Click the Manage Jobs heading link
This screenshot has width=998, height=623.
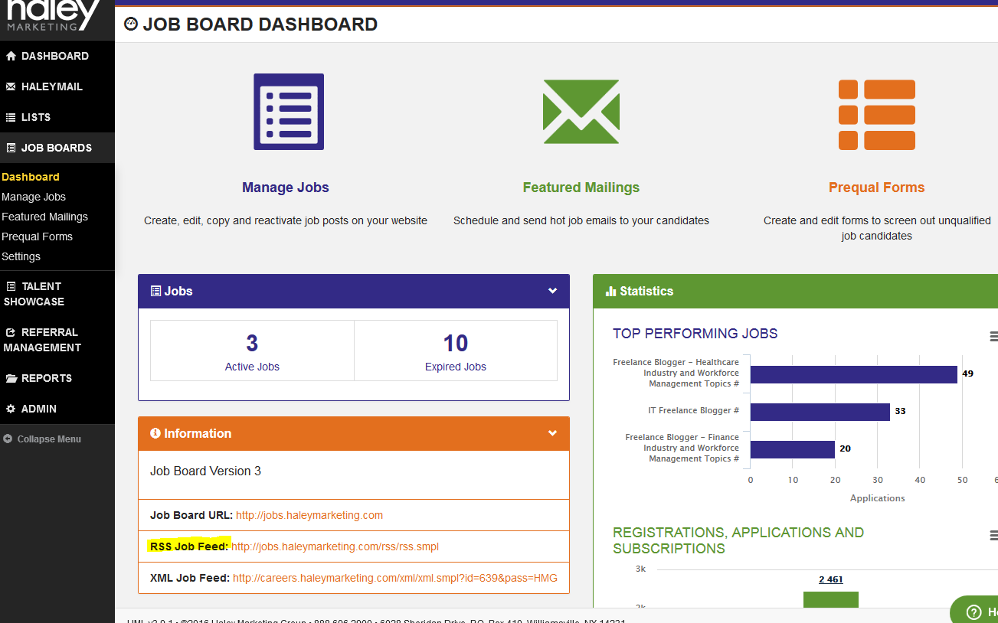(x=286, y=188)
